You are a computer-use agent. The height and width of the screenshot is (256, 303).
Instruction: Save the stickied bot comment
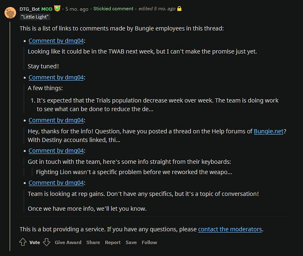click(131, 242)
